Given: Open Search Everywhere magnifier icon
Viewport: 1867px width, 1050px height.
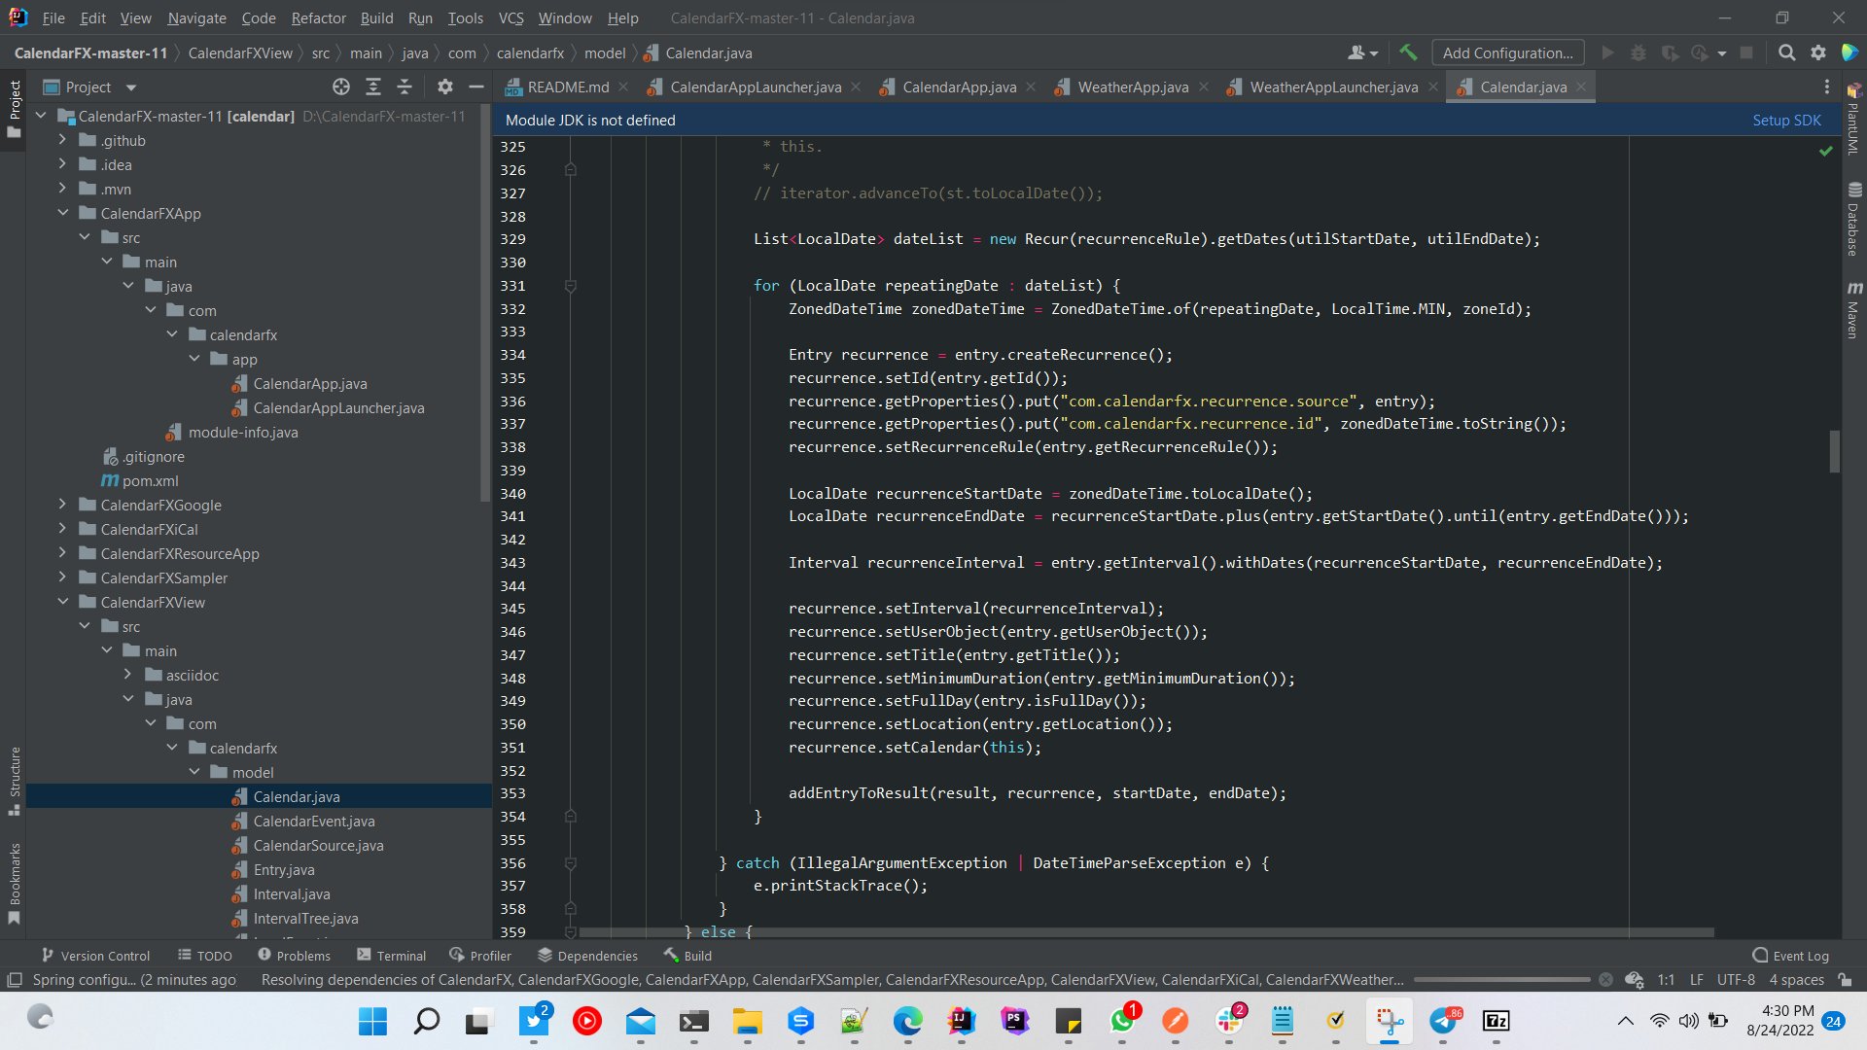Looking at the screenshot, I should point(1786,52).
